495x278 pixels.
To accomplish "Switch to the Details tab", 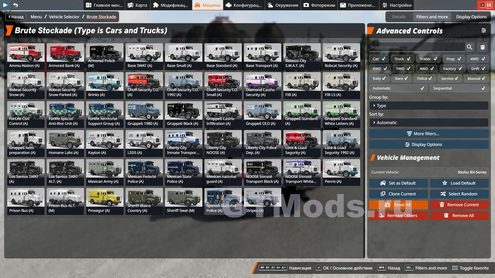I will coord(399,17).
